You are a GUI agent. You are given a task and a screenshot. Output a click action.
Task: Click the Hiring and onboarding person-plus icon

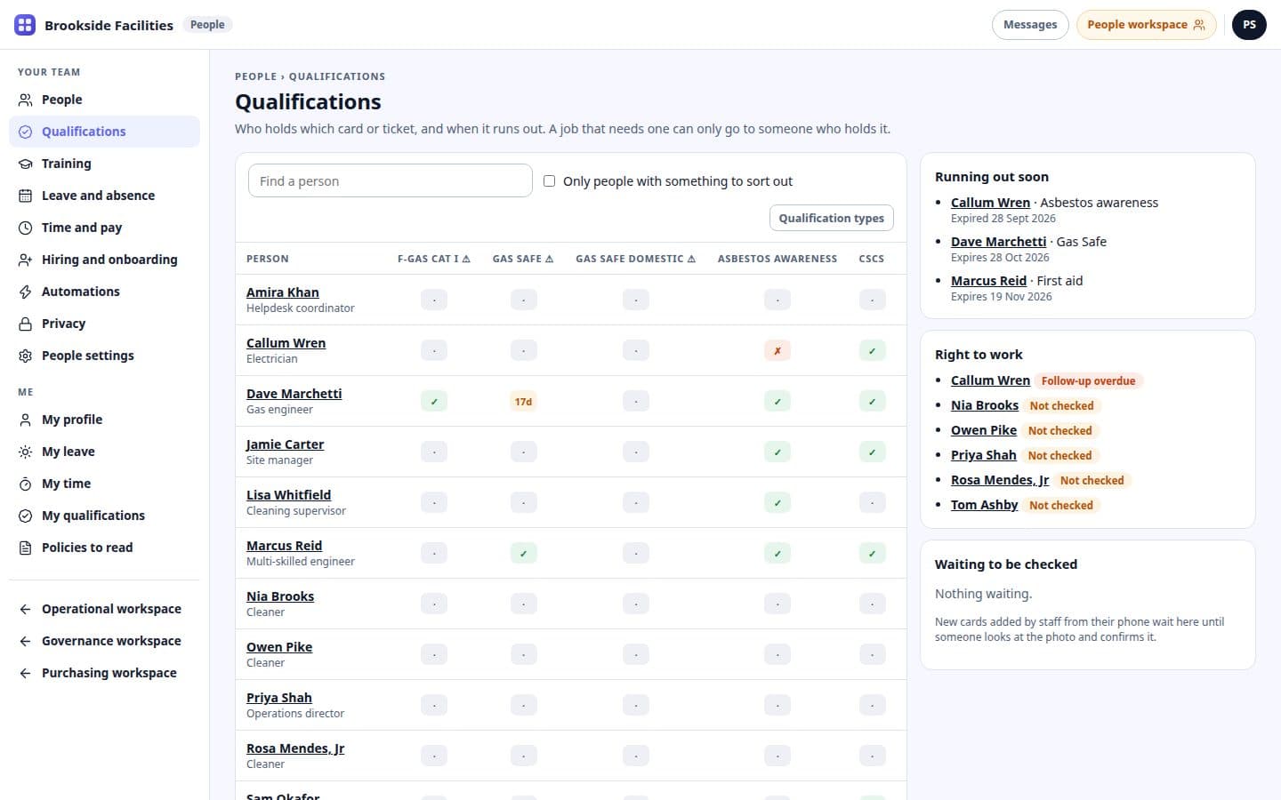(25, 260)
